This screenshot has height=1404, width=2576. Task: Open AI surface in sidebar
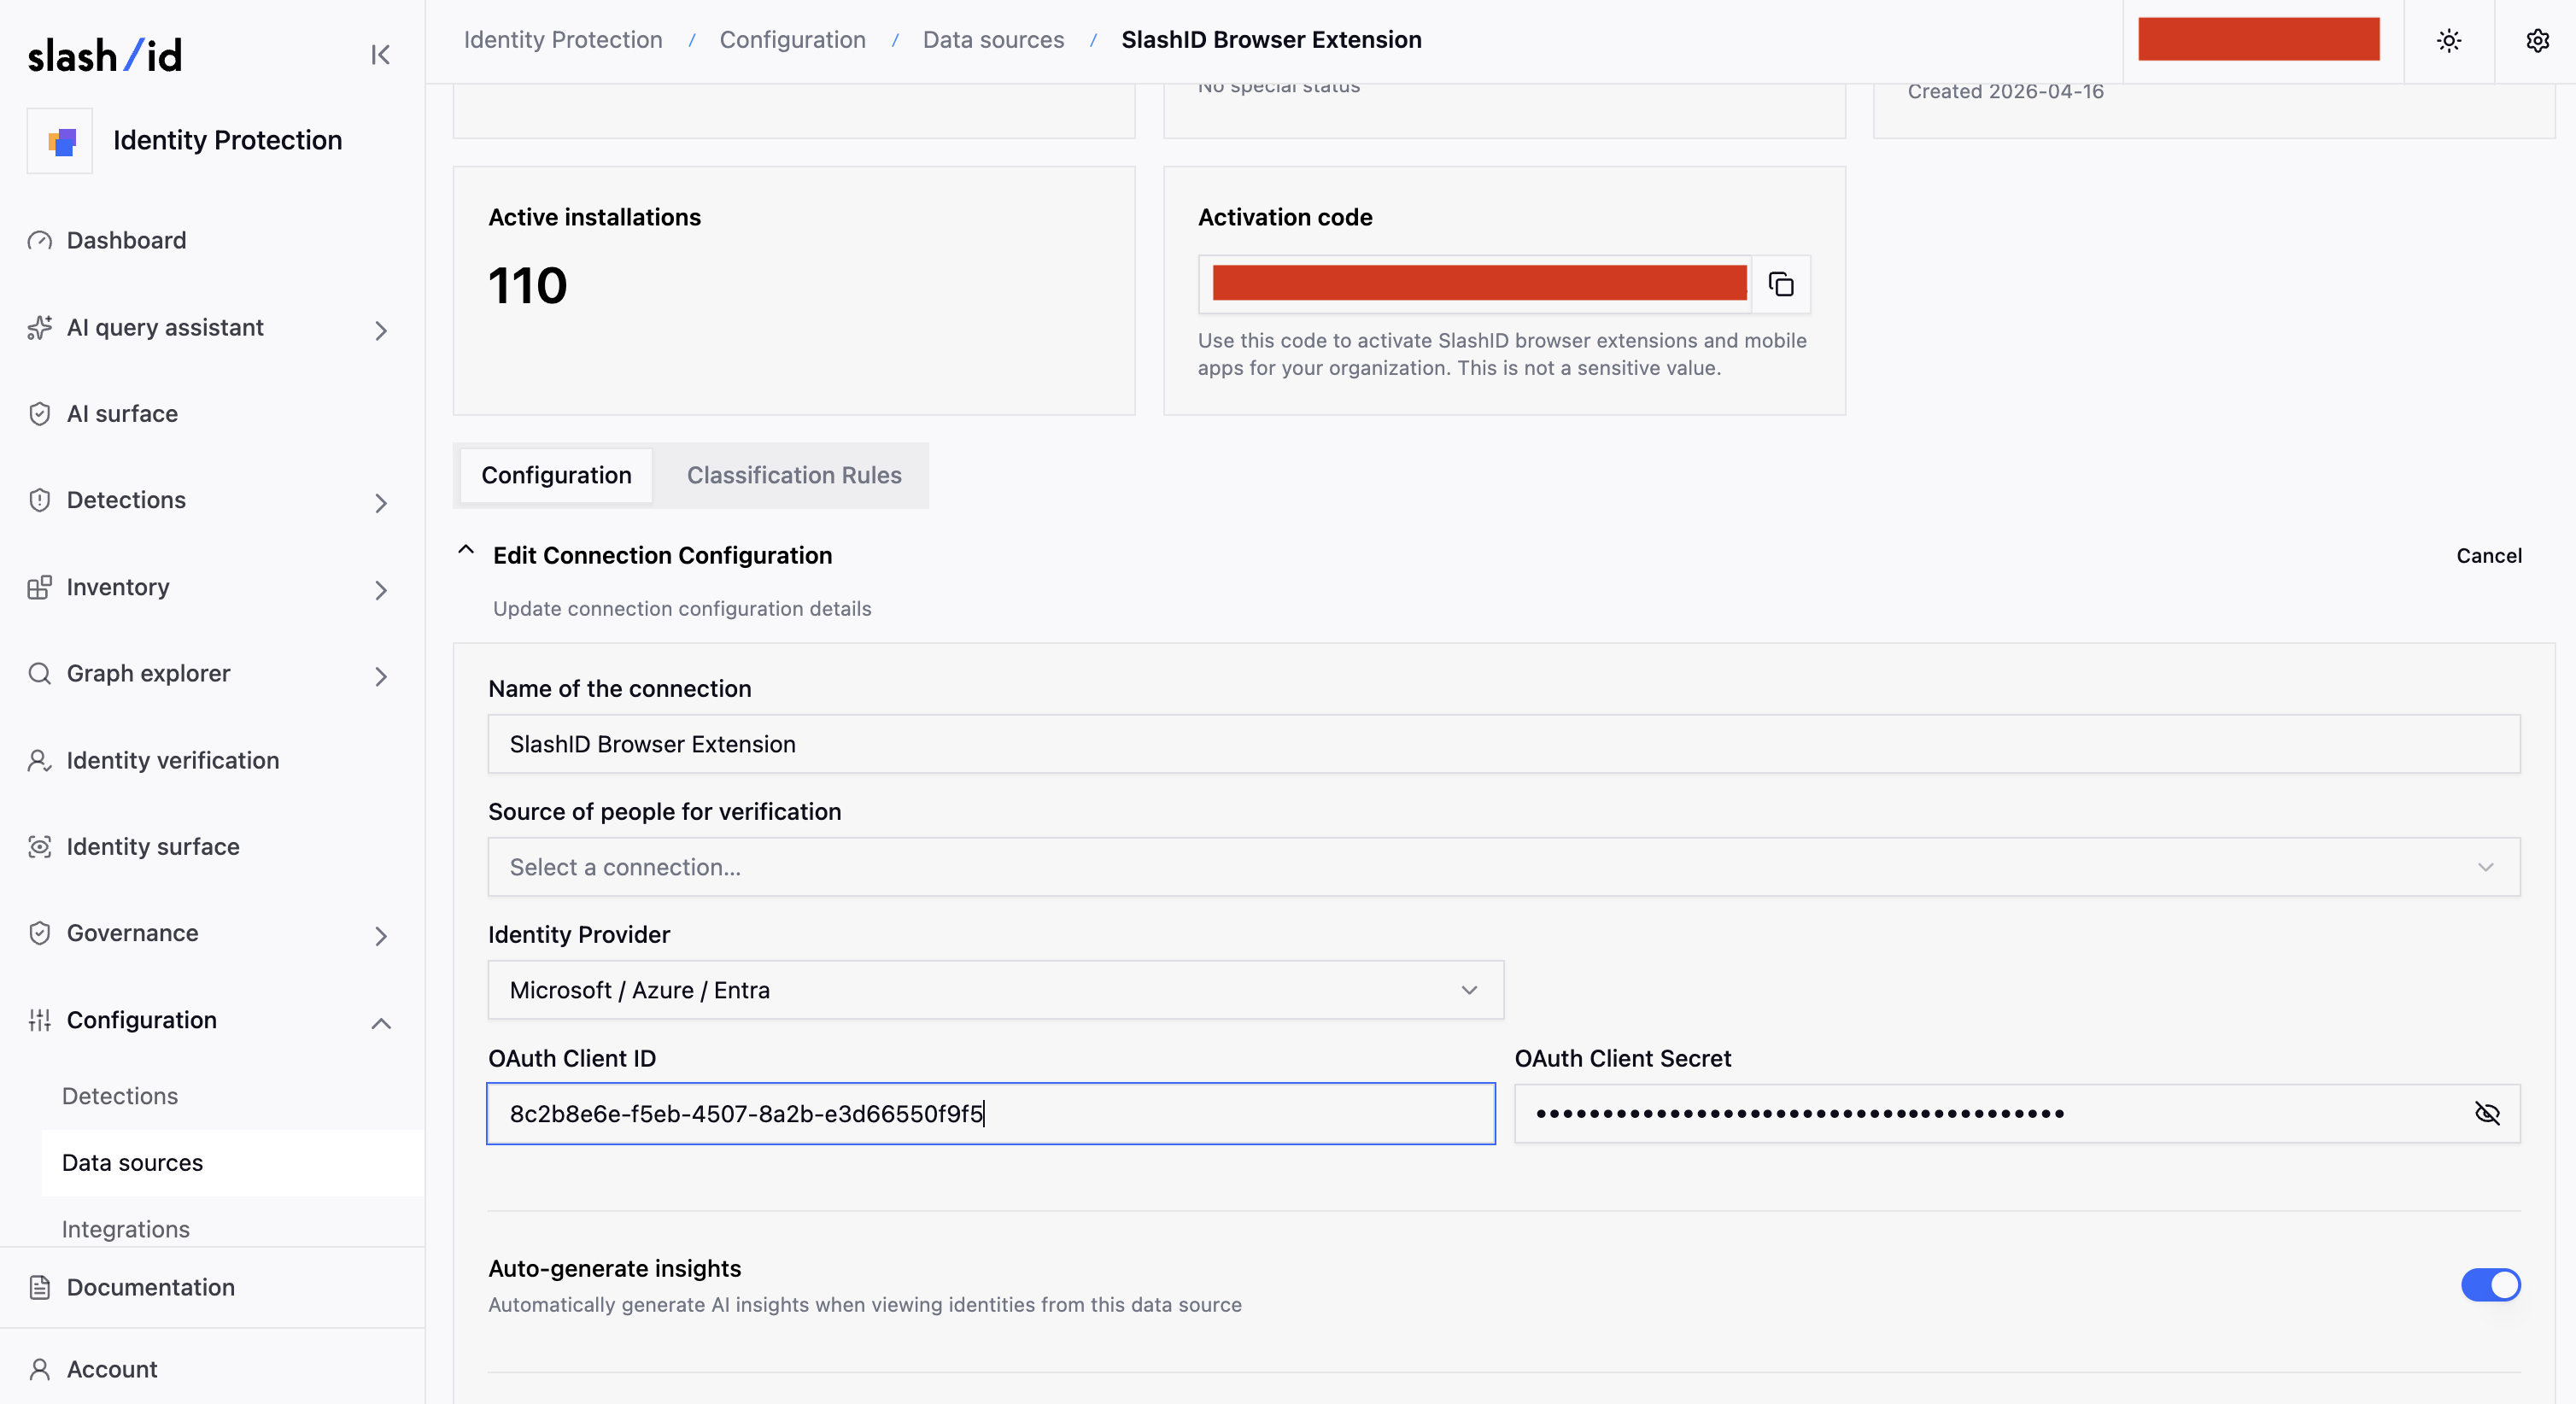click(122, 414)
